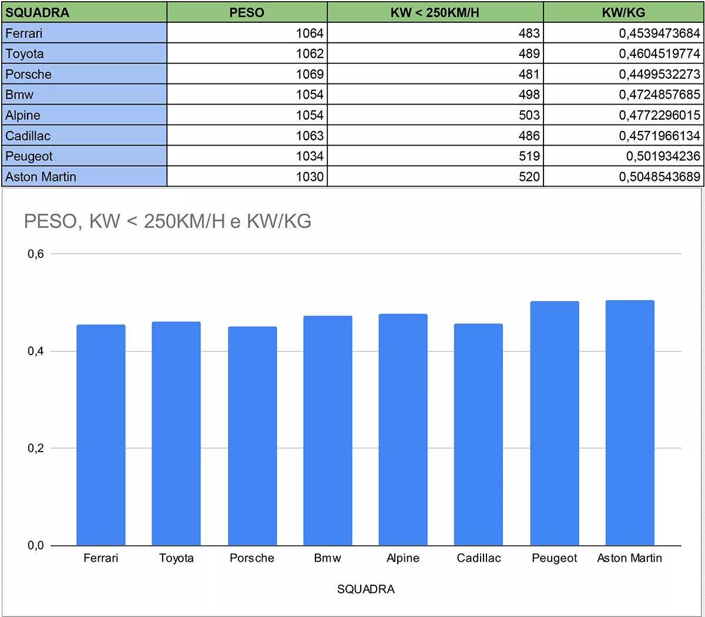Viewport: 705px width, 617px height.
Task: Select the KW < 250KM/H header cell
Action: coord(435,12)
